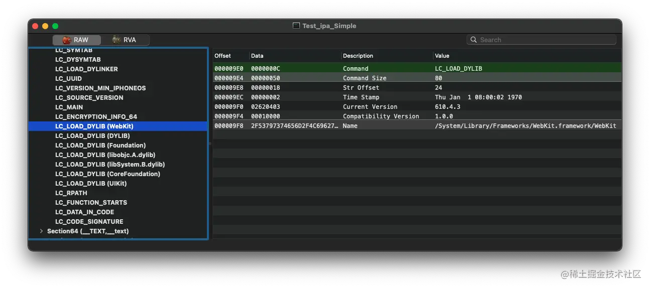
Task: Click the pane divider handle
Action: pos(210,143)
